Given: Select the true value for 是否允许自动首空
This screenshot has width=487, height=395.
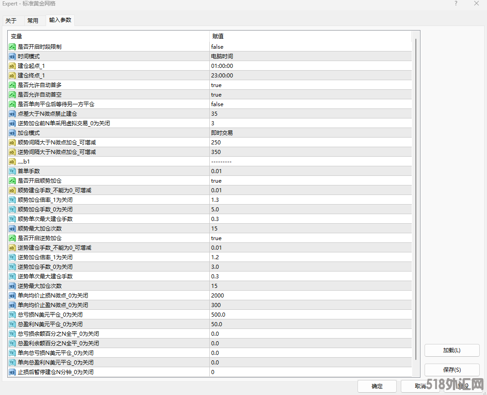Looking at the screenshot, I should click(x=216, y=95).
